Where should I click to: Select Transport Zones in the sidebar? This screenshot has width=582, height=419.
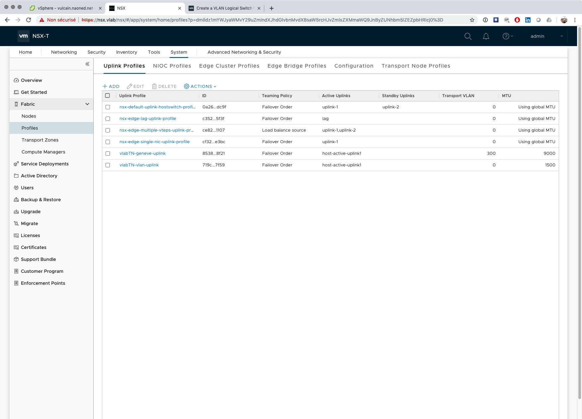(x=40, y=140)
